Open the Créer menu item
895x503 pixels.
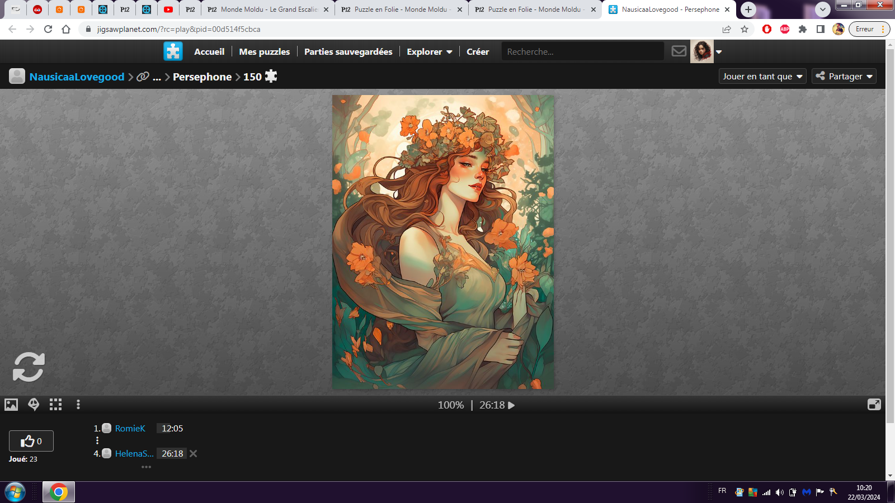point(478,51)
